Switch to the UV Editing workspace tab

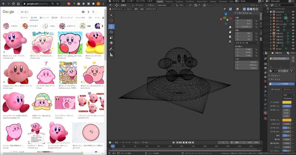(190, 1)
